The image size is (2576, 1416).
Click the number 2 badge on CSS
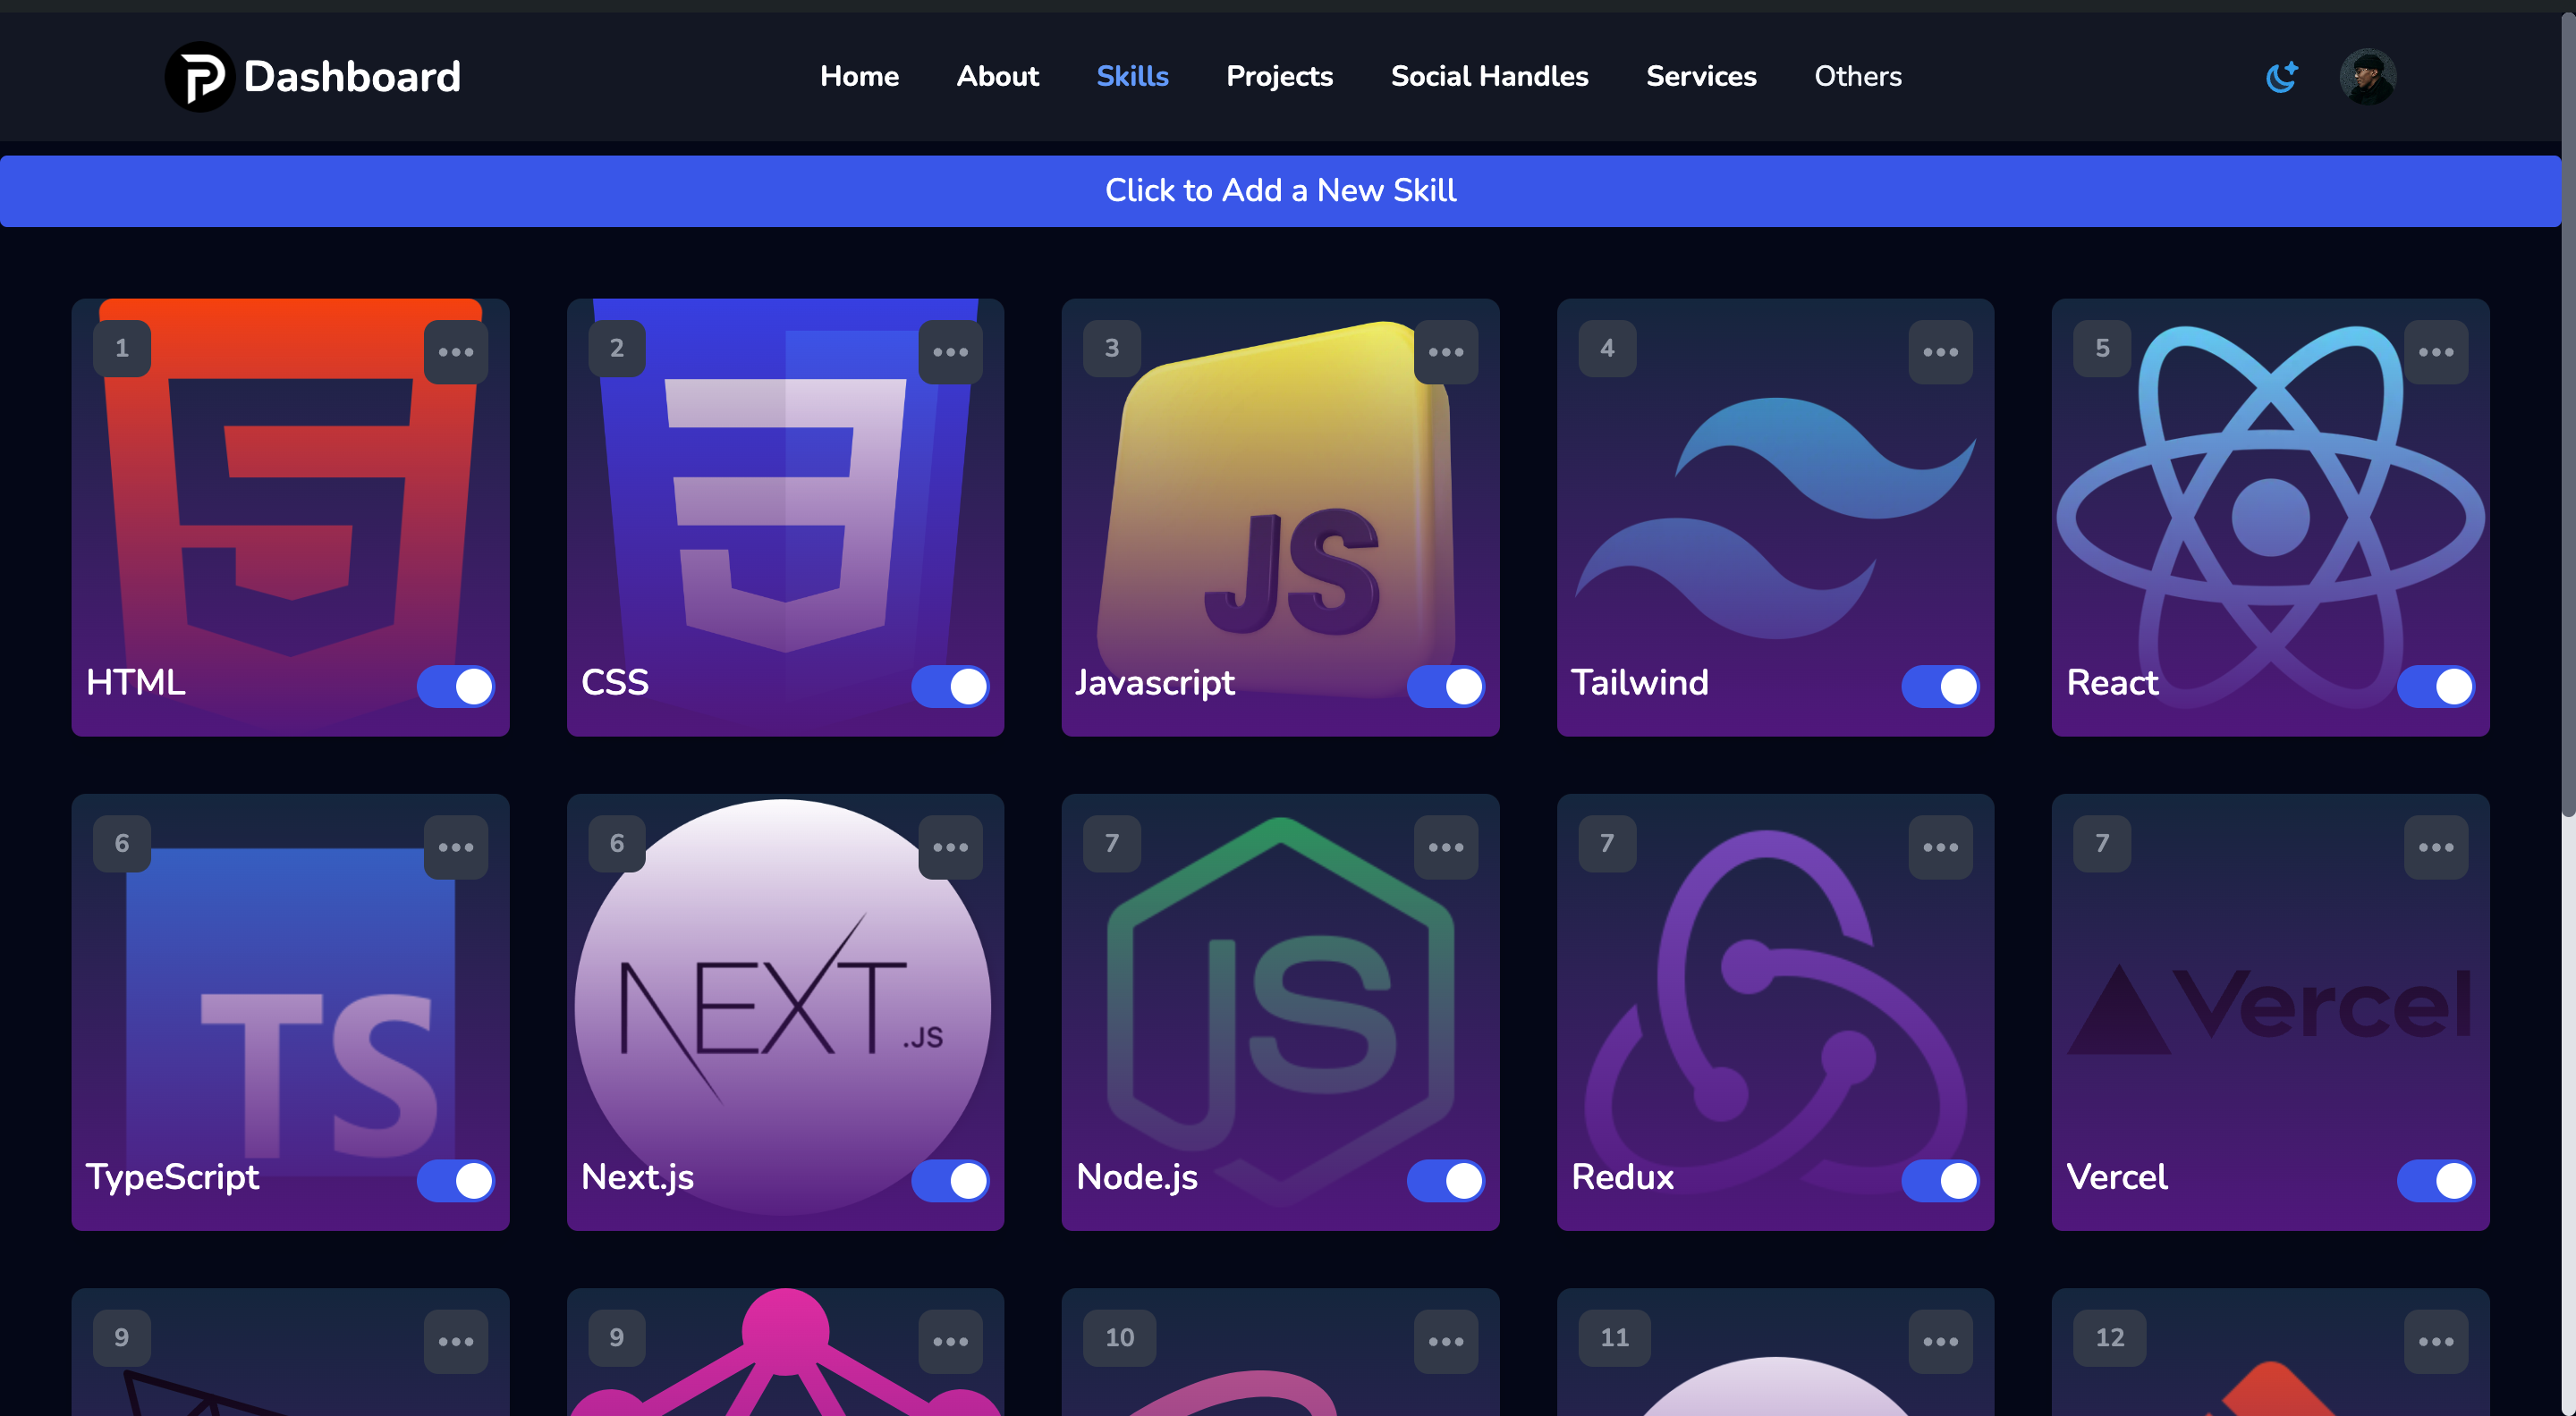click(617, 349)
